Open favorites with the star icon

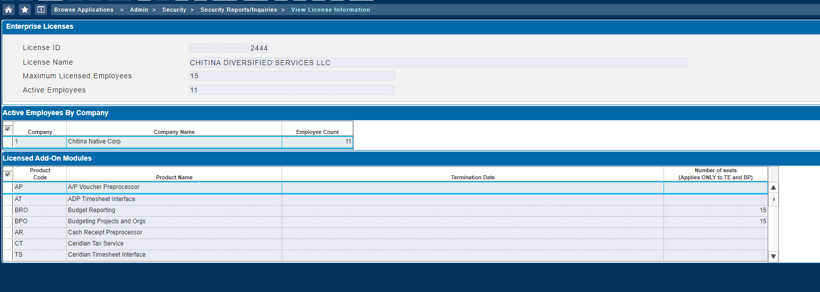click(25, 10)
